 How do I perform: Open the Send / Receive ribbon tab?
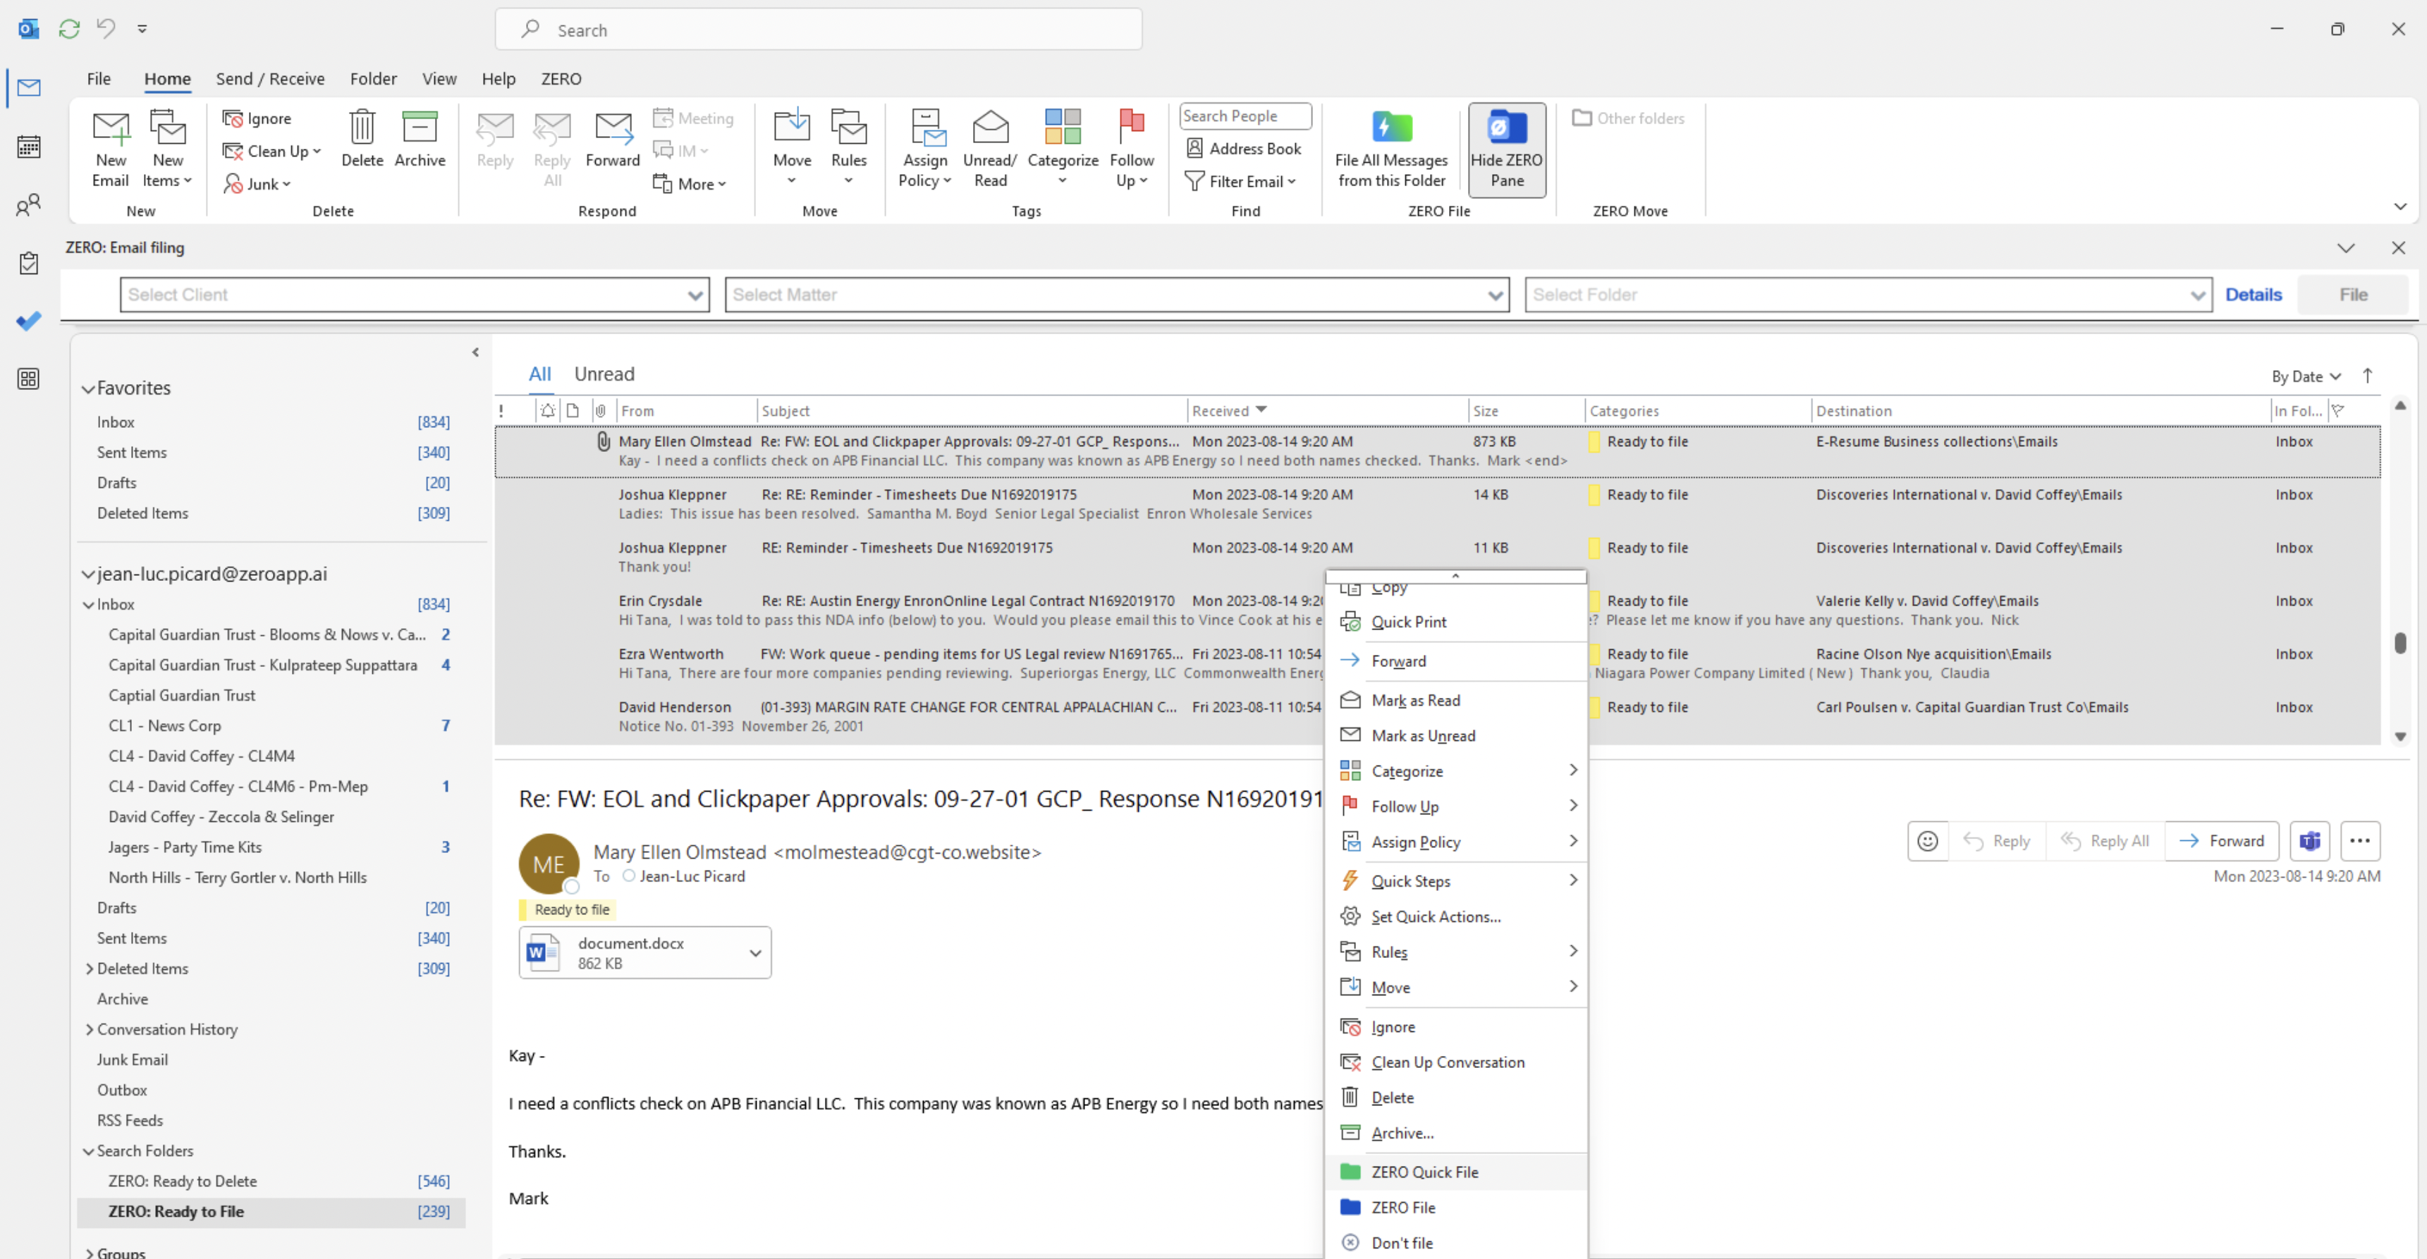click(x=269, y=79)
